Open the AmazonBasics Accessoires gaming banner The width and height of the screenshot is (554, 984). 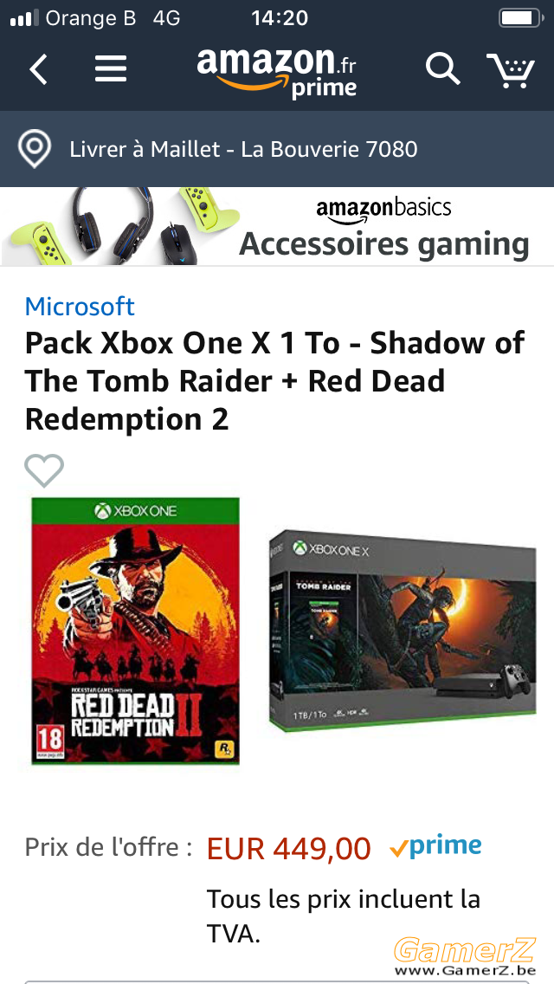pyautogui.click(x=277, y=227)
